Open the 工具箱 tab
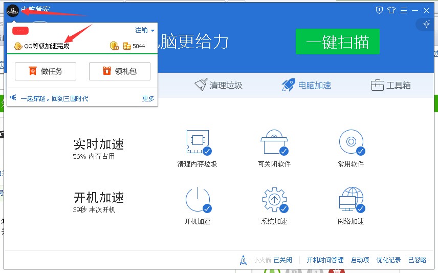 391,85
